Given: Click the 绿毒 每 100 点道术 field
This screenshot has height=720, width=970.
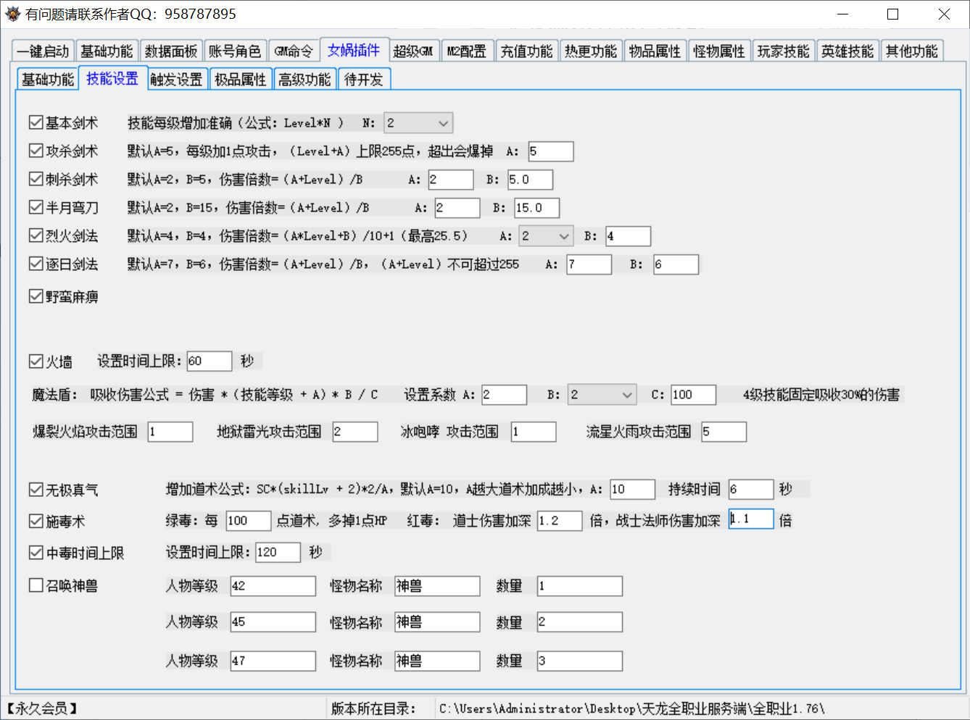Looking at the screenshot, I should pos(249,520).
